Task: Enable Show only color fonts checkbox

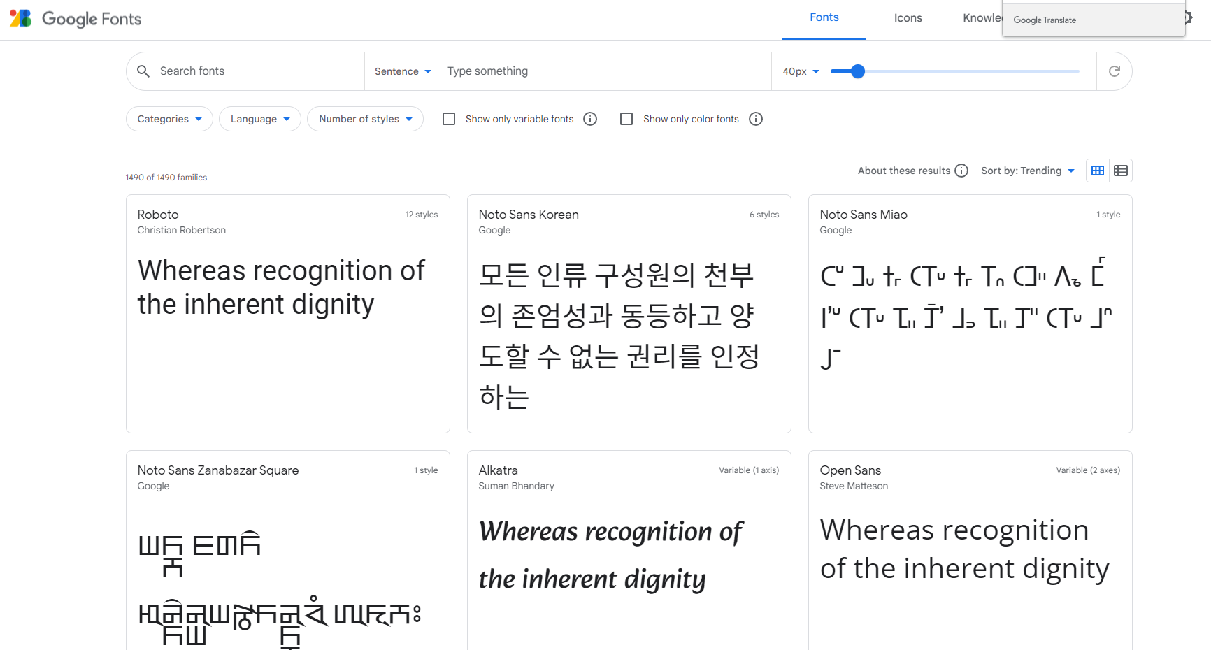Action: coord(626,119)
